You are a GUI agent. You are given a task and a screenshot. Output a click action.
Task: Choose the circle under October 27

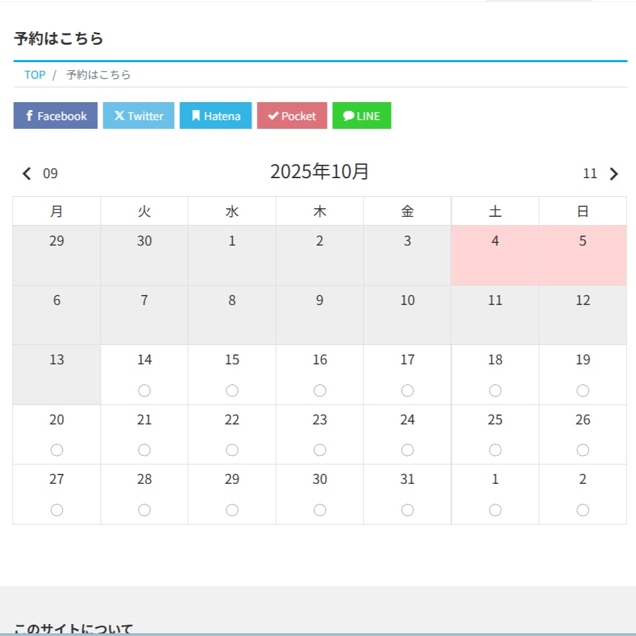pos(57,510)
